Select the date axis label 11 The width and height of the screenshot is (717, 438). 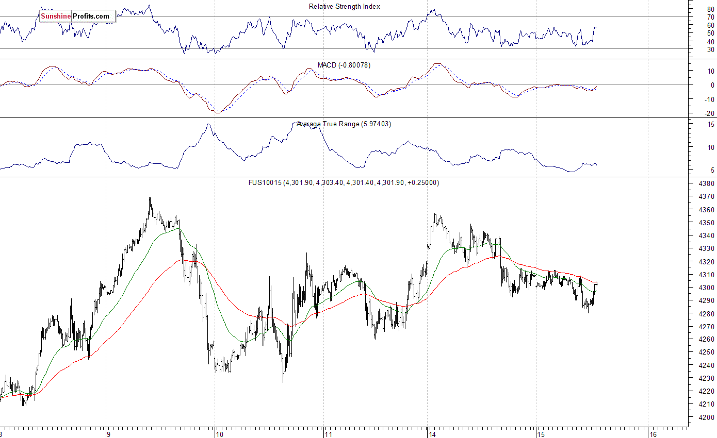point(329,434)
